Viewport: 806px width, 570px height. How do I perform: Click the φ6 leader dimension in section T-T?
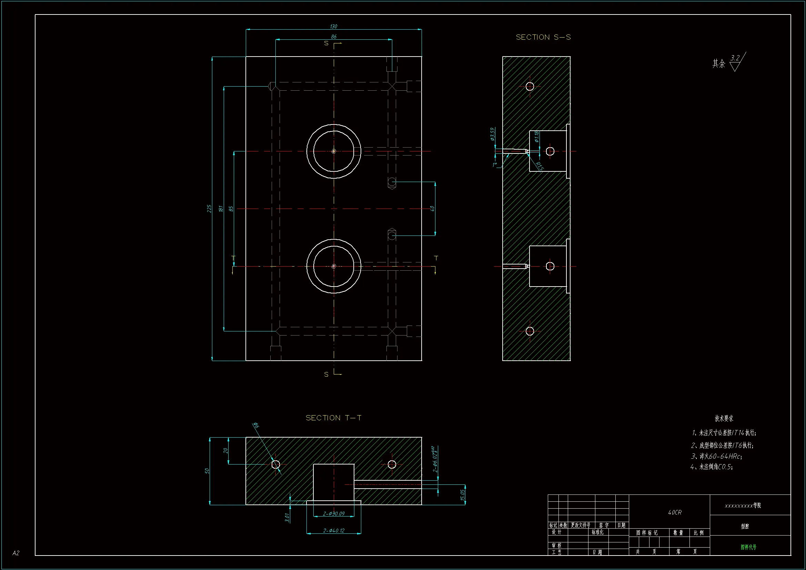pos(256,426)
